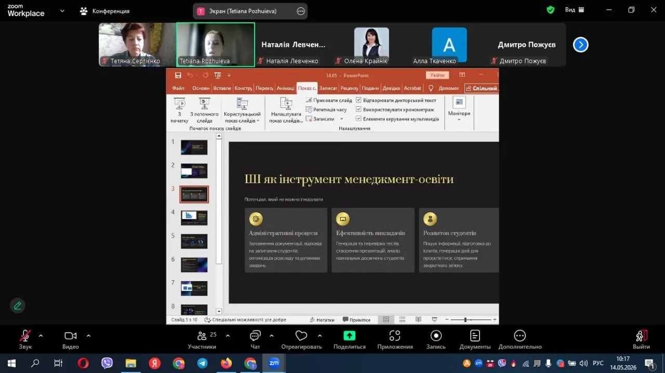The image size is (665, 373).
Task: Click the Документы icon in Zoom toolbar
Action: pos(475,336)
